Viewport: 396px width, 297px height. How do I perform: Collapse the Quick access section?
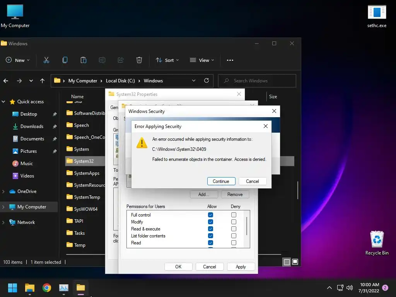click(x=3, y=102)
